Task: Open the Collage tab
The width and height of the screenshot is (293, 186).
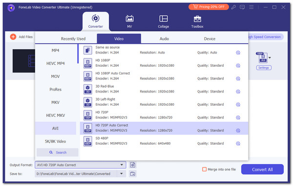Action: point(163,21)
